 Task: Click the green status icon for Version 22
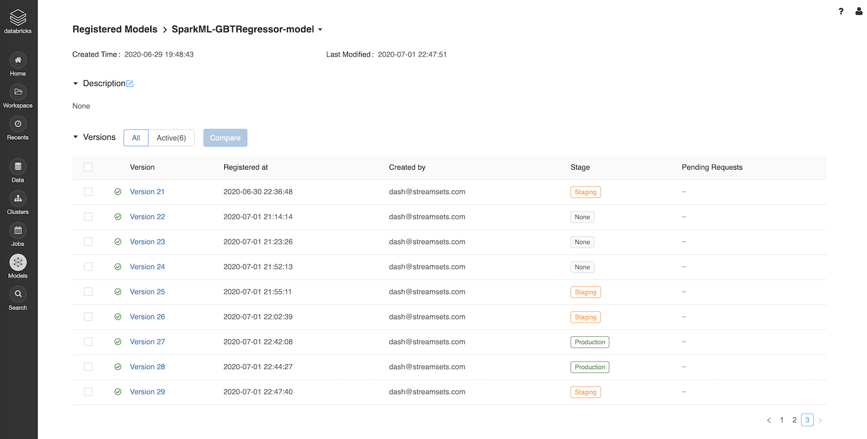pos(118,217)
